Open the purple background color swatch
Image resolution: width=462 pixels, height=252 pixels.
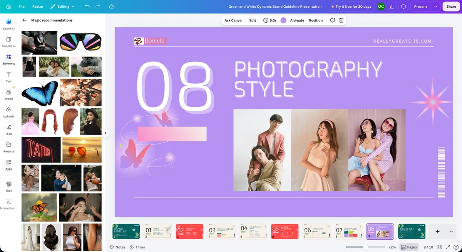283,20
